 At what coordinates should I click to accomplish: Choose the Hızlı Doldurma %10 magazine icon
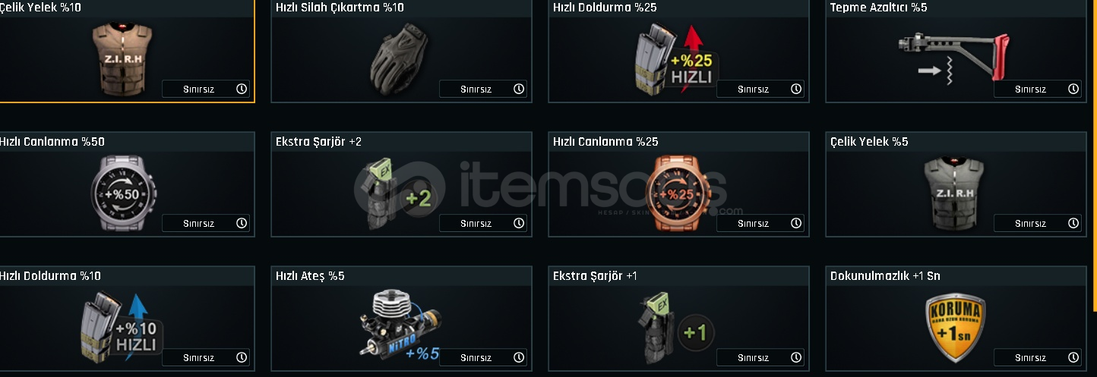coord(122,327)
